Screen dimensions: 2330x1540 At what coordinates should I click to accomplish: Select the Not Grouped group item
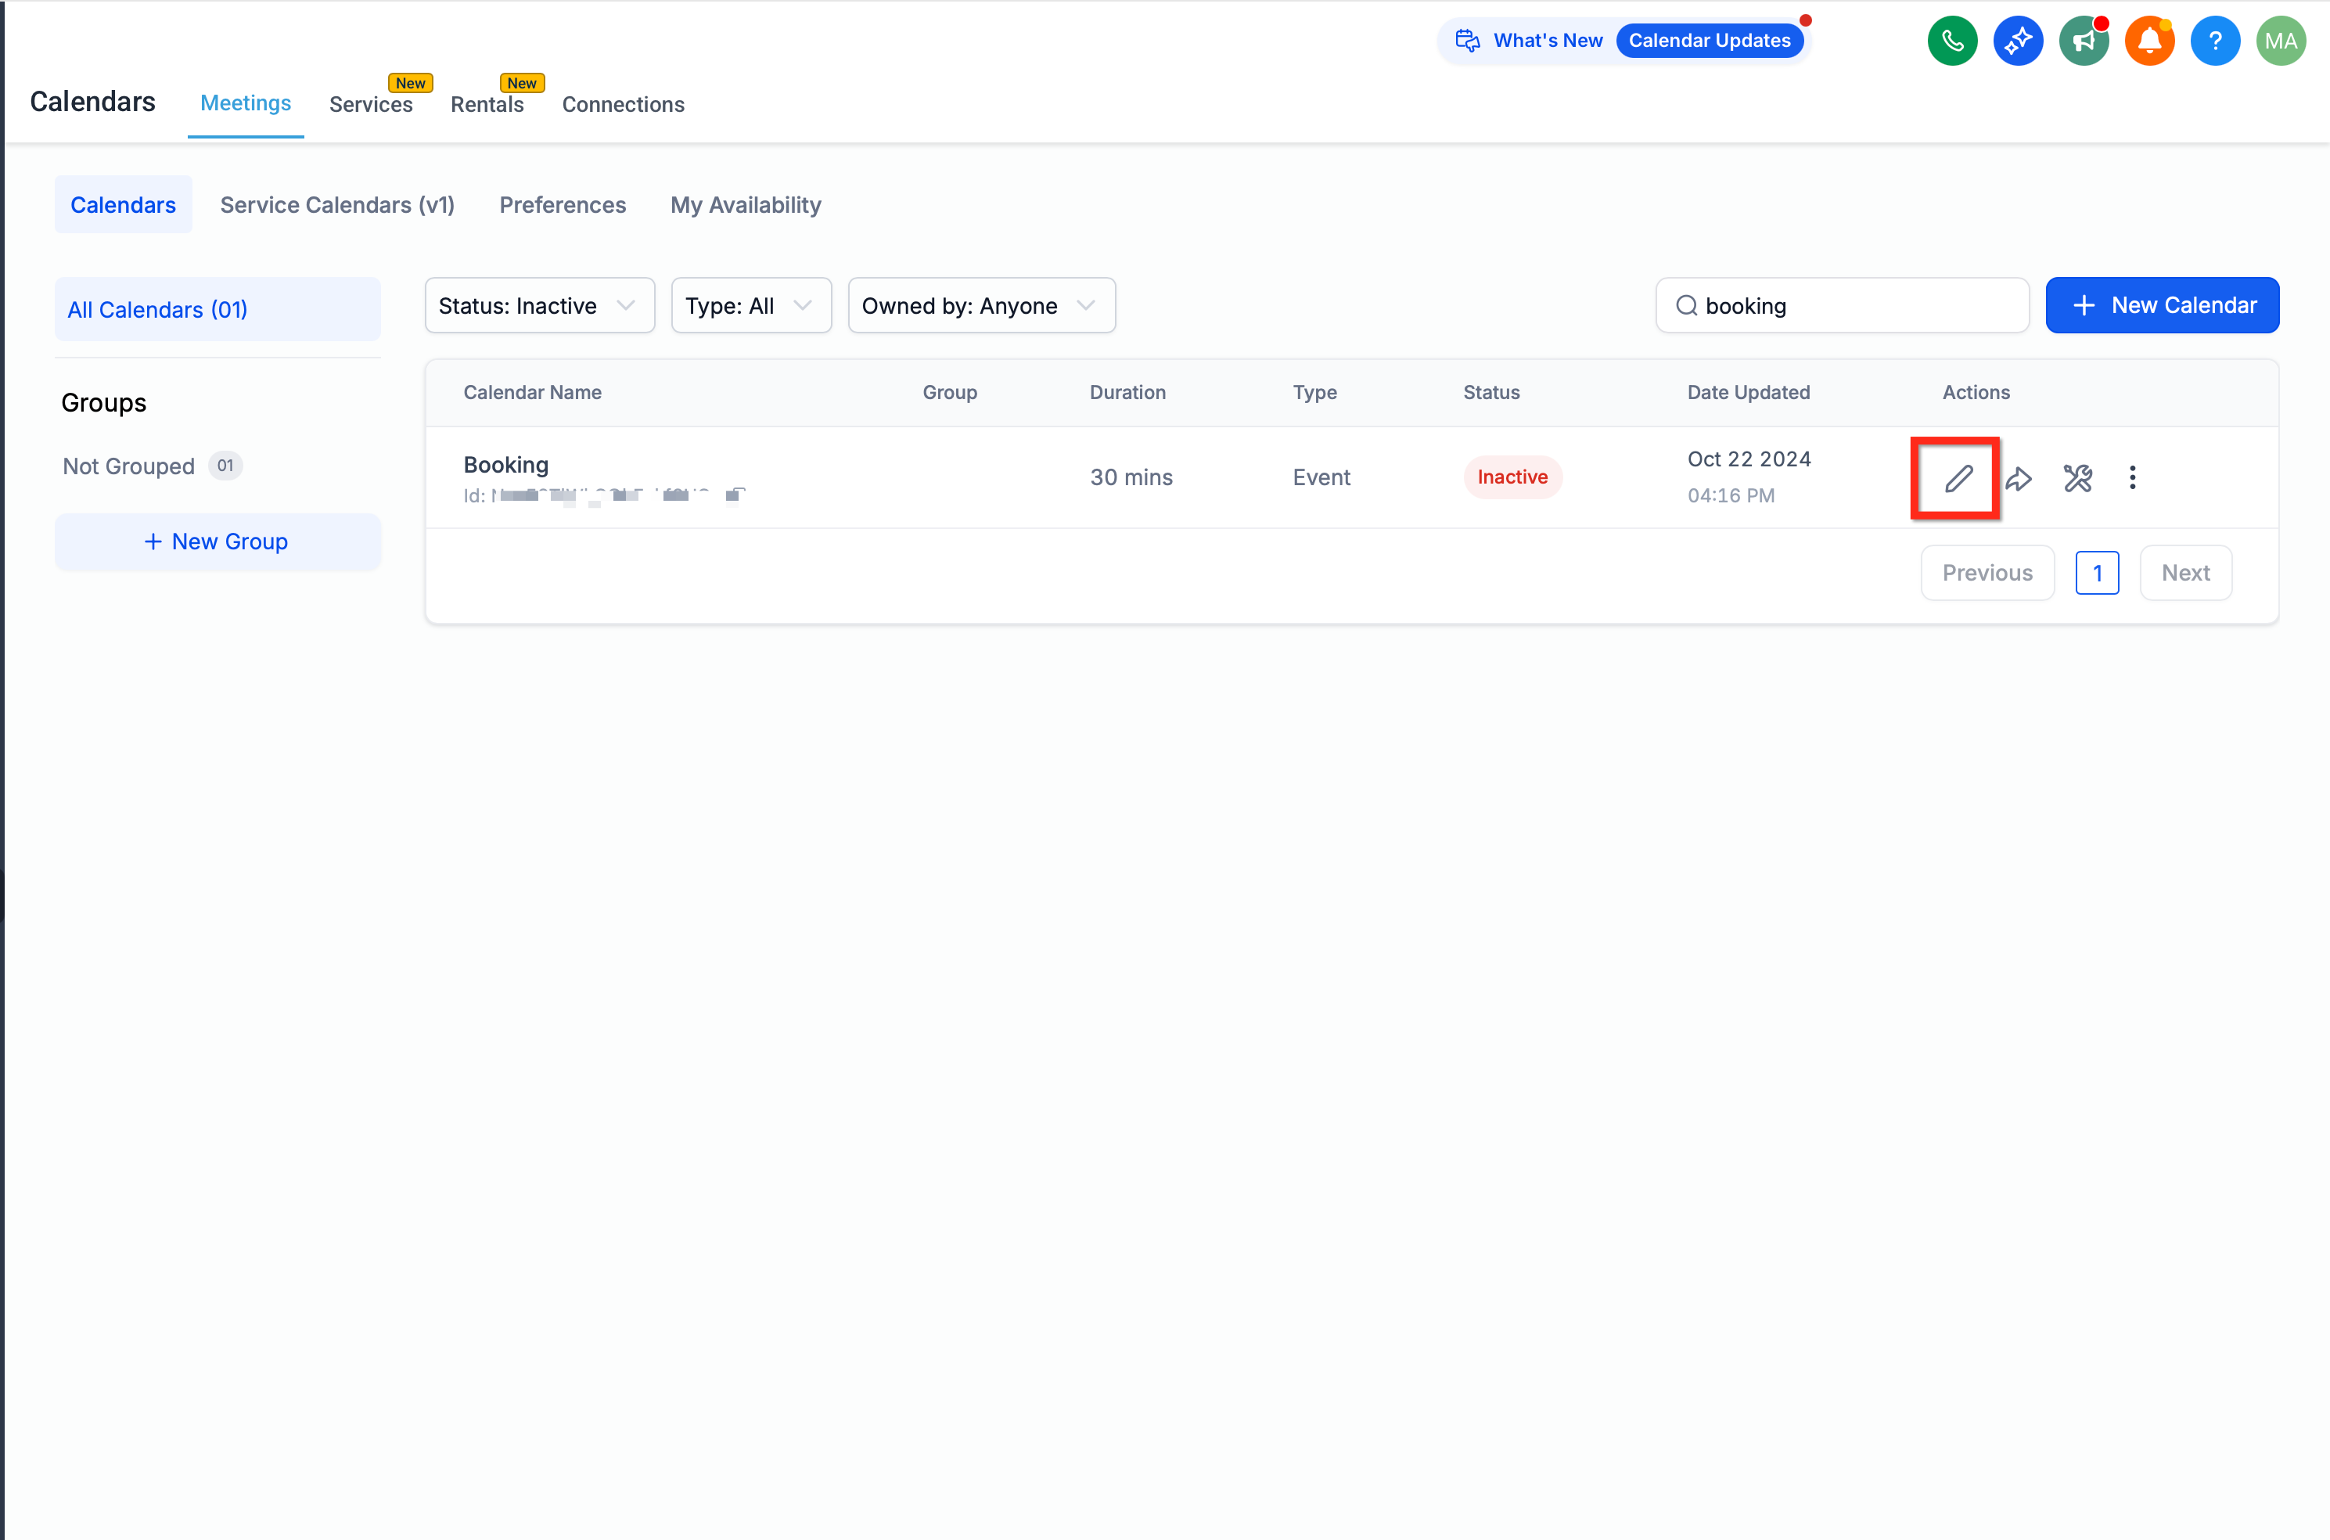pos(128,466)
